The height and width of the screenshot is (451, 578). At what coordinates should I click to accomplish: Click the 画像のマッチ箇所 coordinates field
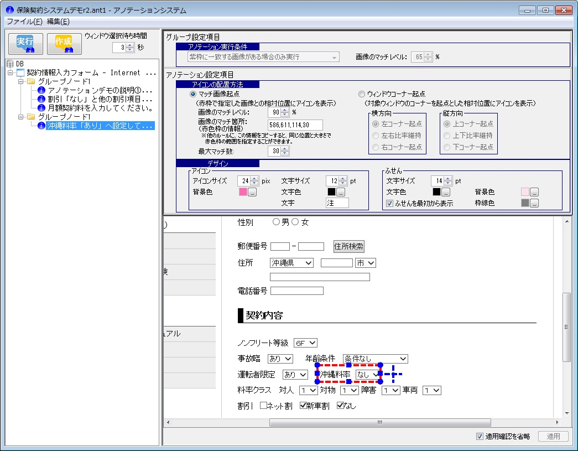295,125
